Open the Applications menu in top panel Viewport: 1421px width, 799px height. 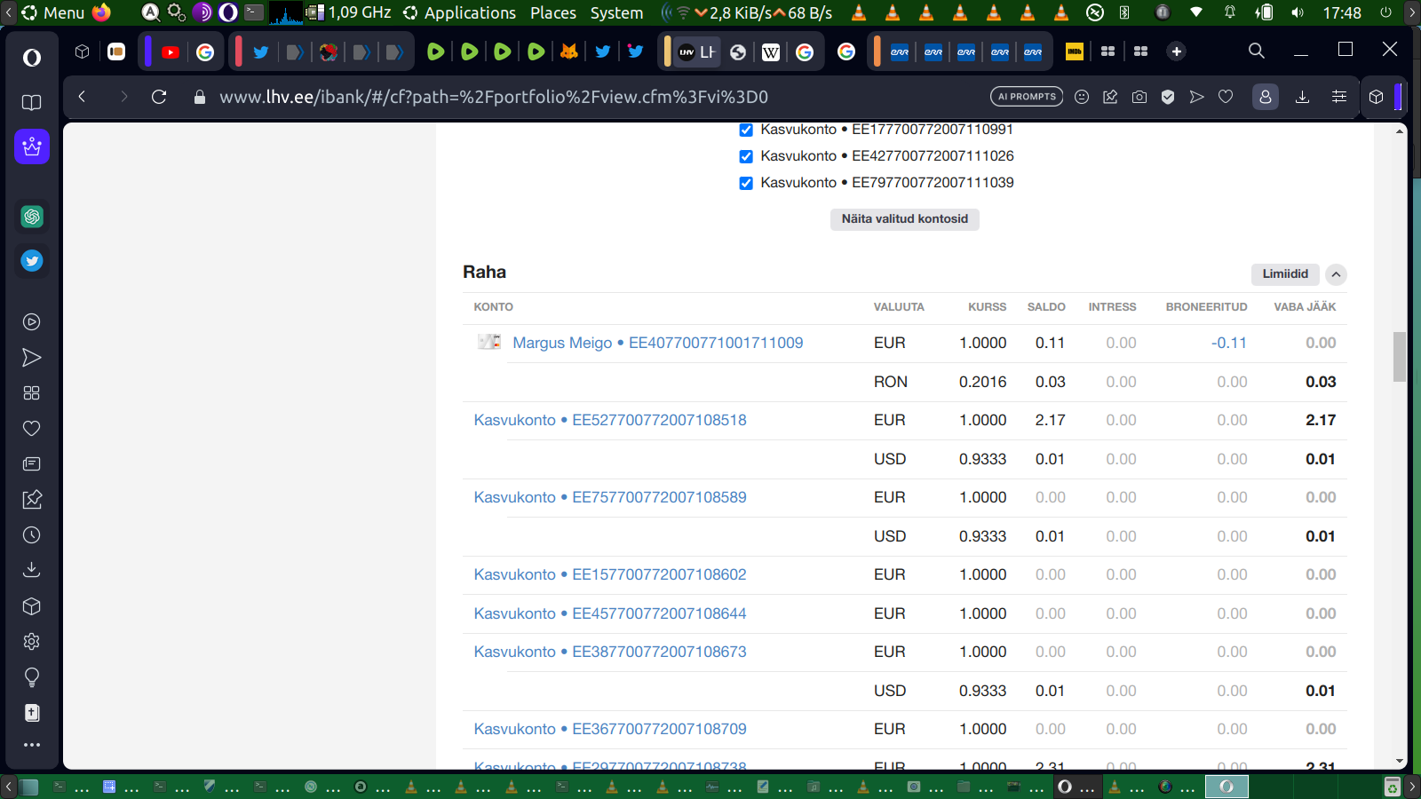pos(459,12)
